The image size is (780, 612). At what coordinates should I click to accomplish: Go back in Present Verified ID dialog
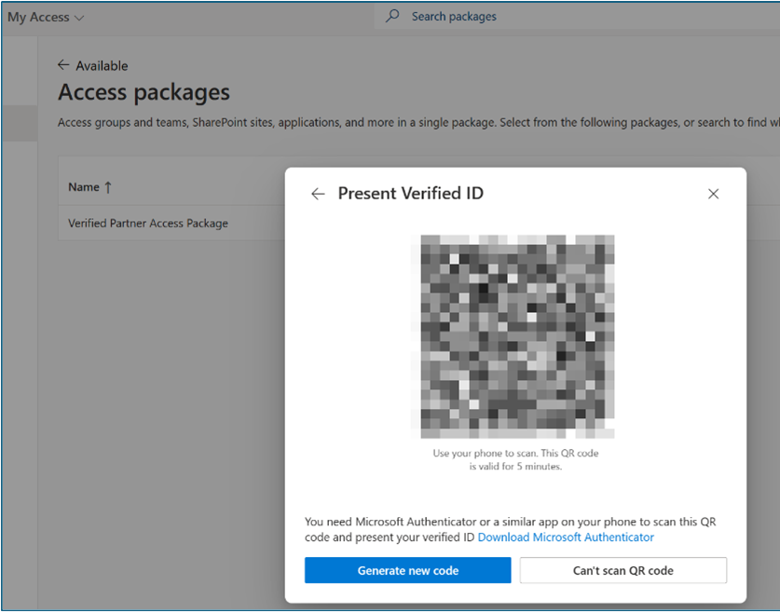[x=318, y=194]
